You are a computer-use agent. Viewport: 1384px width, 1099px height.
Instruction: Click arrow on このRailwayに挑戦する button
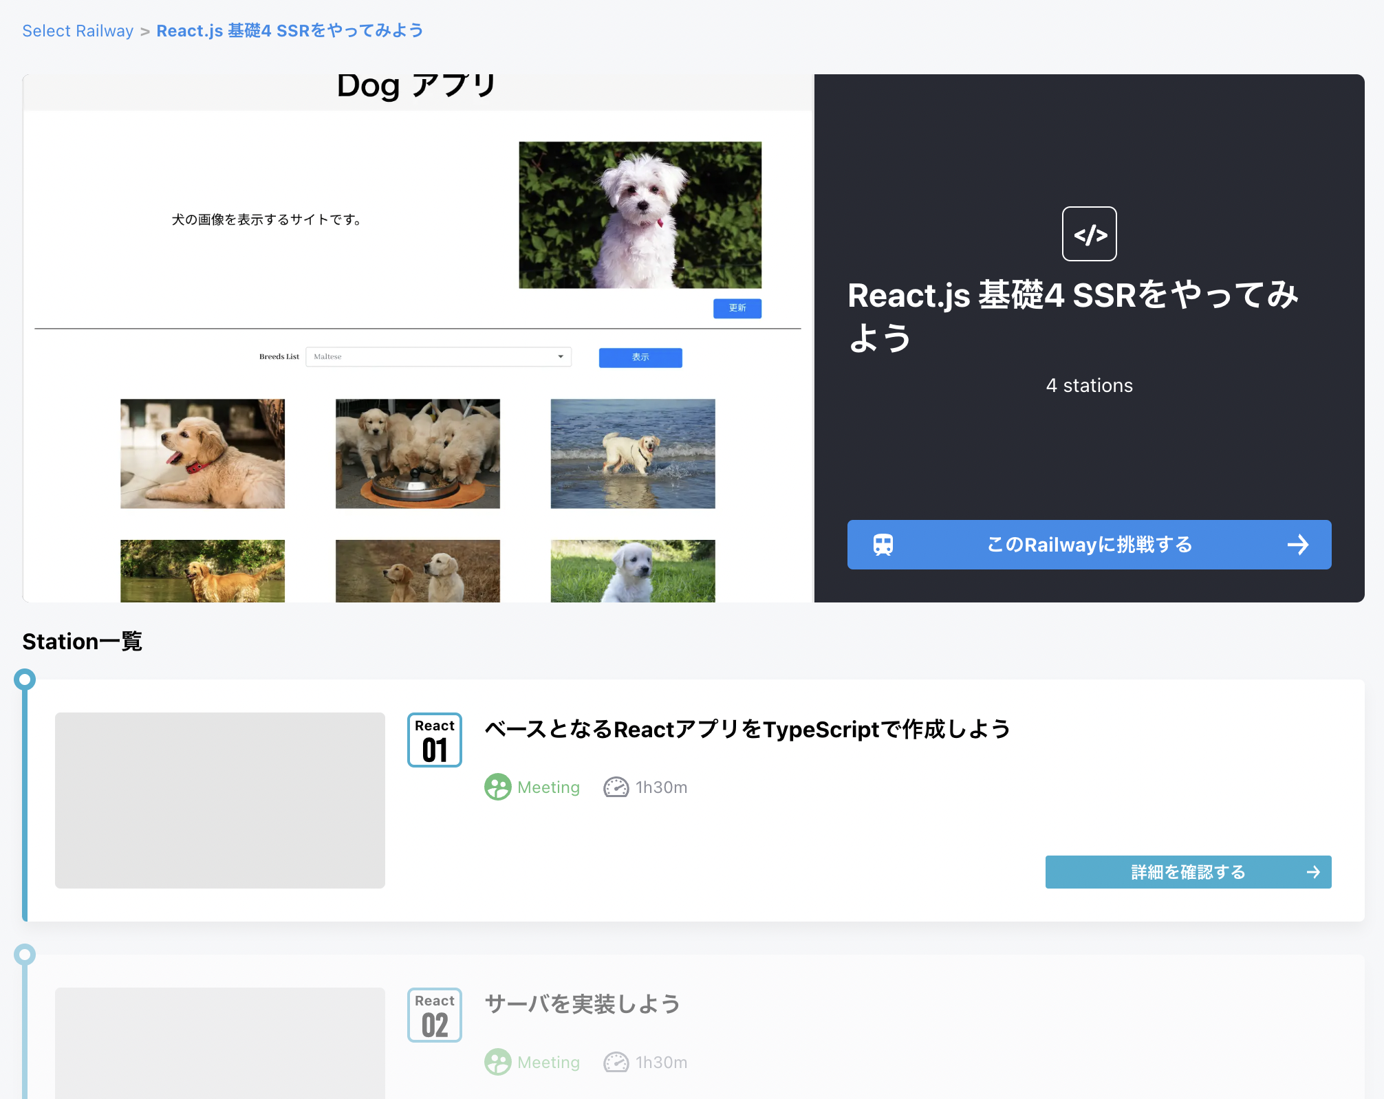click(x=1297, y=545)
